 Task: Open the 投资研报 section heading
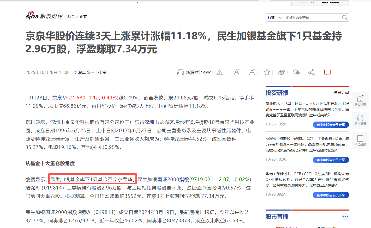[277, 93]
